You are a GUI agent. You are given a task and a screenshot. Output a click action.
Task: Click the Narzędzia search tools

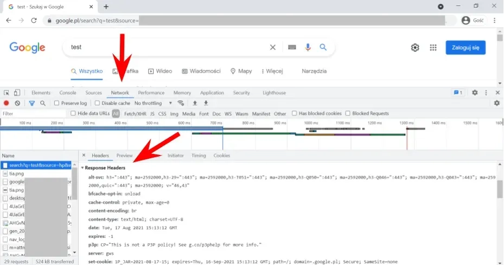click(314, 71)
